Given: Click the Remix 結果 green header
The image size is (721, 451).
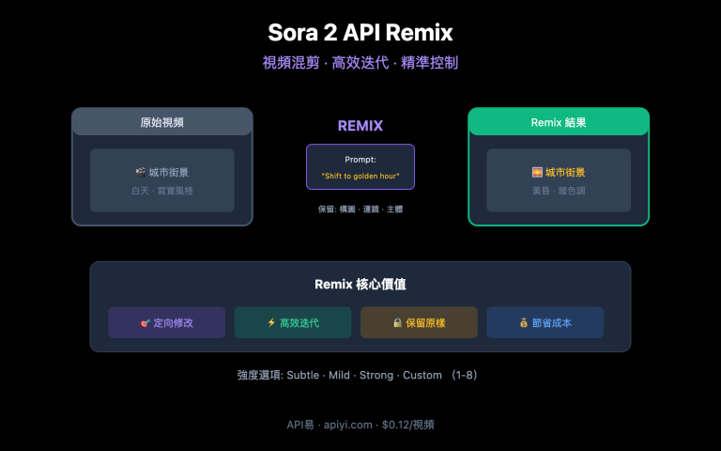Looking at the screenshot, I should pyautogui.click(x=559, y=122).
